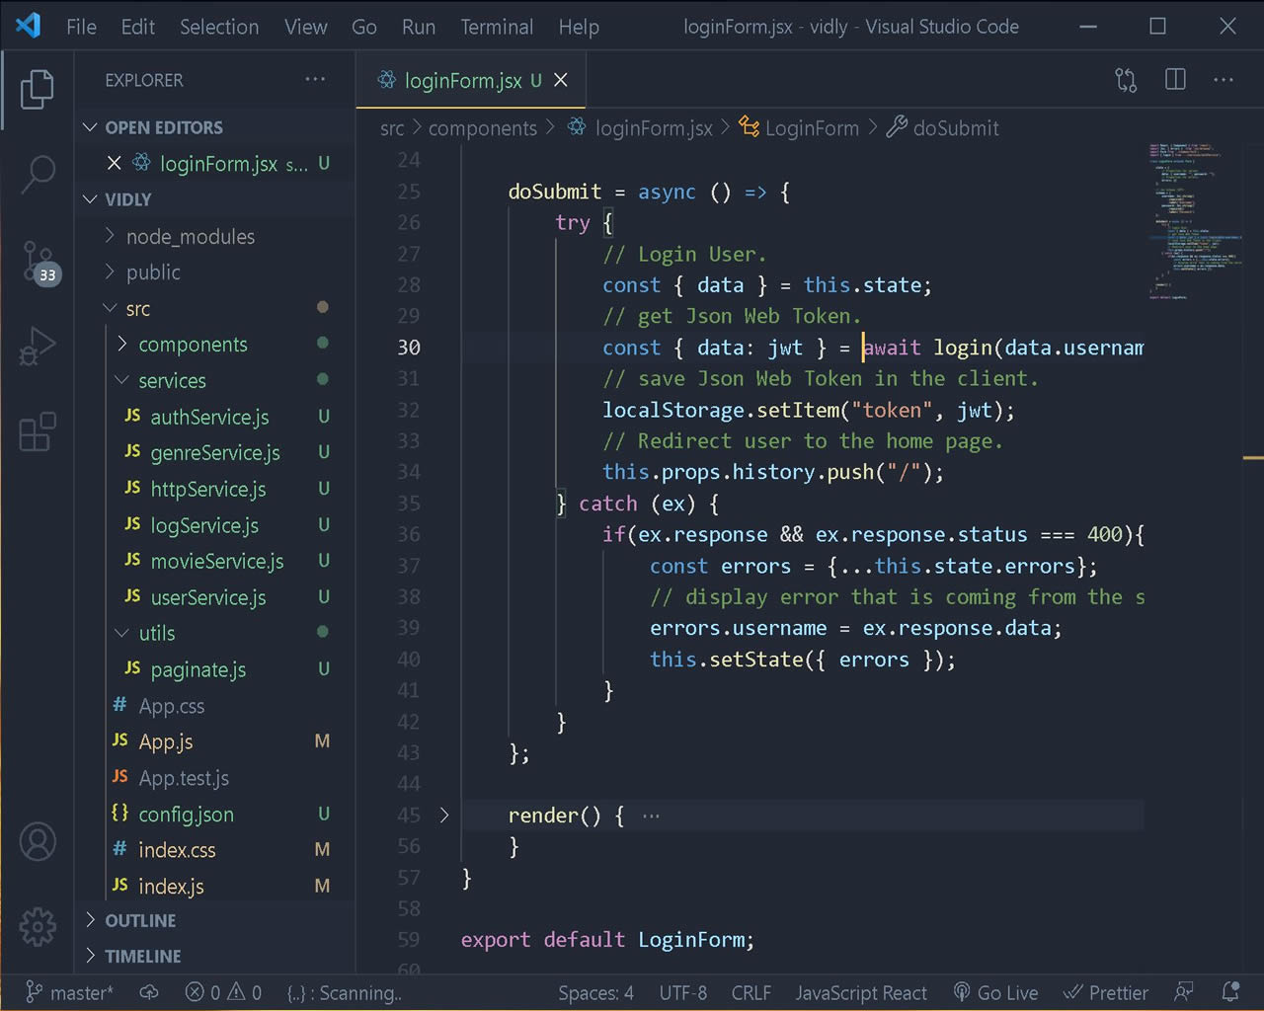Open the Search view in the activity bar

(38, 173)
